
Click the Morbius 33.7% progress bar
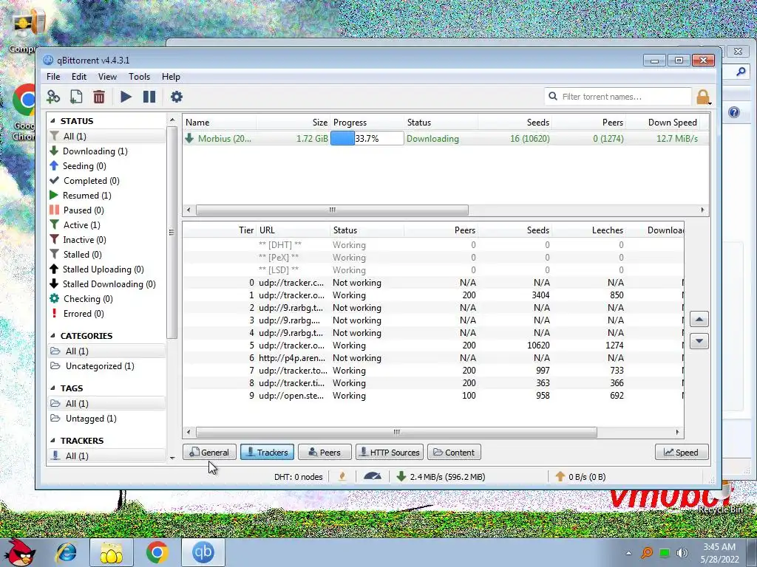pyautogui.click(x=367, y=138)
